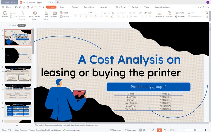This screenshot has width=211, height=132.
Task: Collapse the ribbon with the chevron
Action: 208,7
